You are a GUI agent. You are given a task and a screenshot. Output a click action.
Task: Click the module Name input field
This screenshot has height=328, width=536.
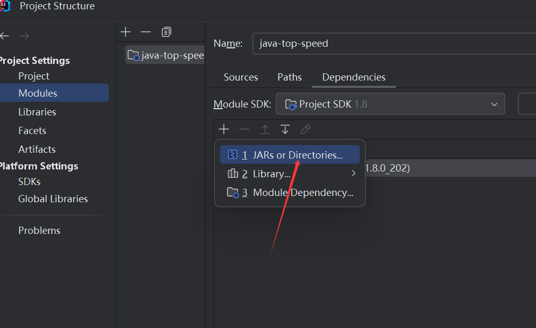pos(390,44)
